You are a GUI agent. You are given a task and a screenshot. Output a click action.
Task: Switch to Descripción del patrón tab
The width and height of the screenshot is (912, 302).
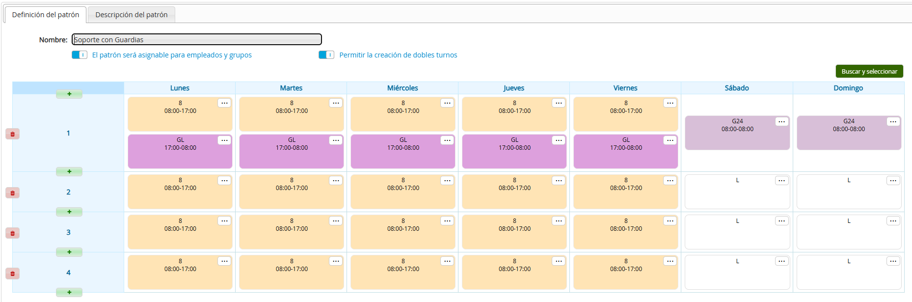[x=132, y=15]
